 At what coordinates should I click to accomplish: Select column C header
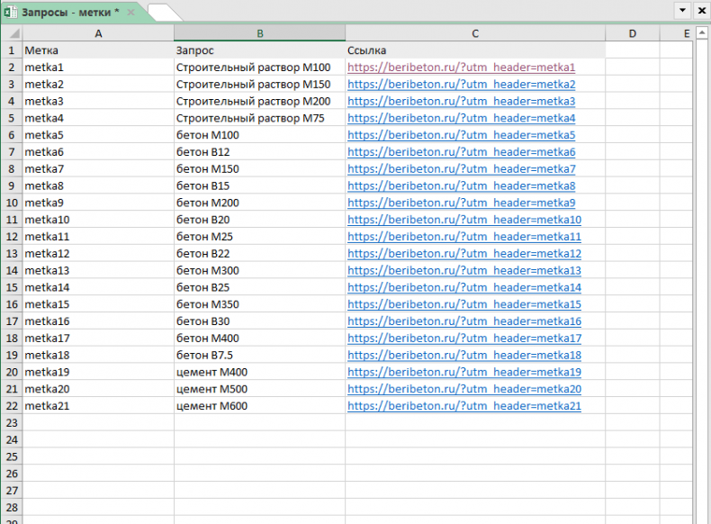point(474,33)
